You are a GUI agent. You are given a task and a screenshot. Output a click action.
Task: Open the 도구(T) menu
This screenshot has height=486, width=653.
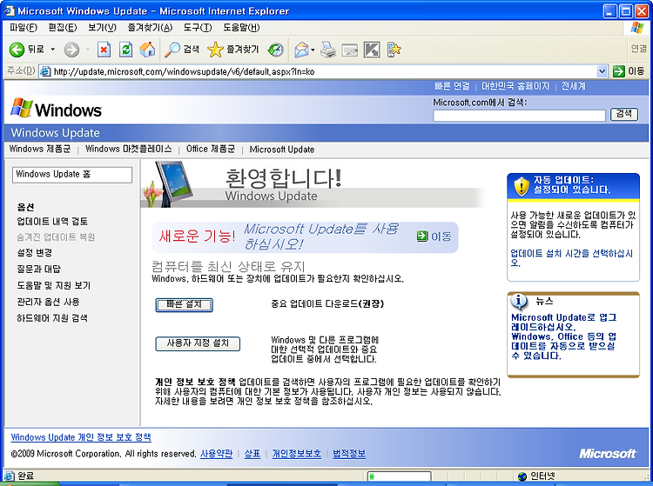click(198, 28)
